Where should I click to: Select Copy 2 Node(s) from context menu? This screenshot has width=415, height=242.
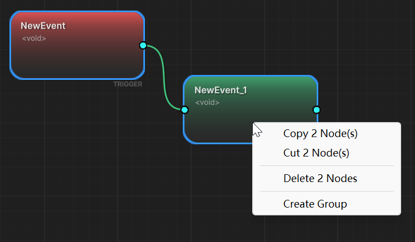pyautogui.click(x=316, y=133)
